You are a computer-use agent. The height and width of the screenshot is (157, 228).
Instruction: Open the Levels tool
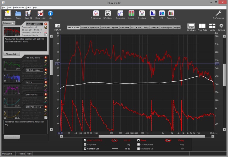[131, 14]
